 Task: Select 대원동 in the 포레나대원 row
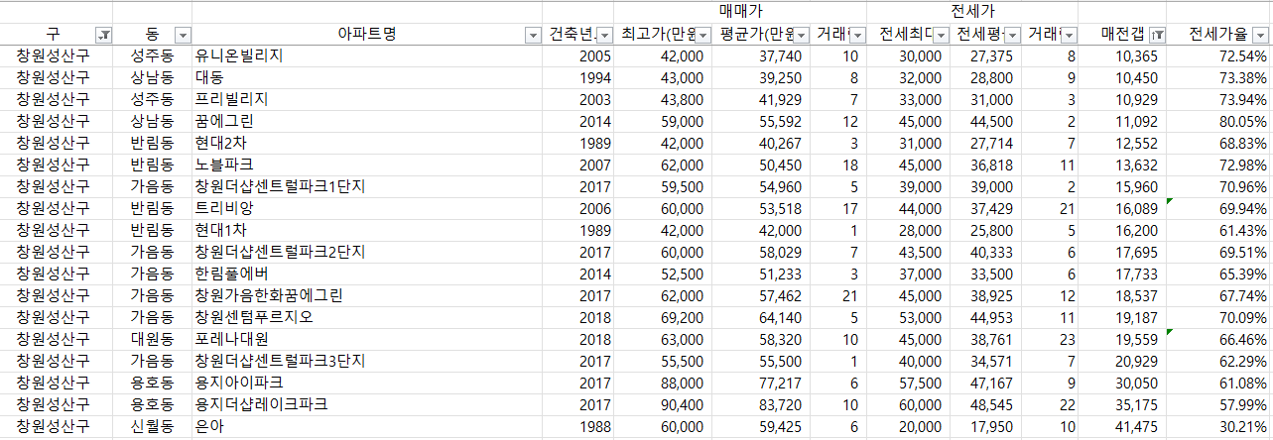(153, 338)
